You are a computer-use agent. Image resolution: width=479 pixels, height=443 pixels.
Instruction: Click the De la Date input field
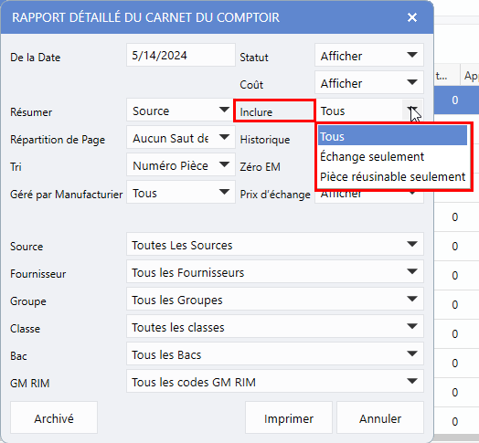point(181,55)
